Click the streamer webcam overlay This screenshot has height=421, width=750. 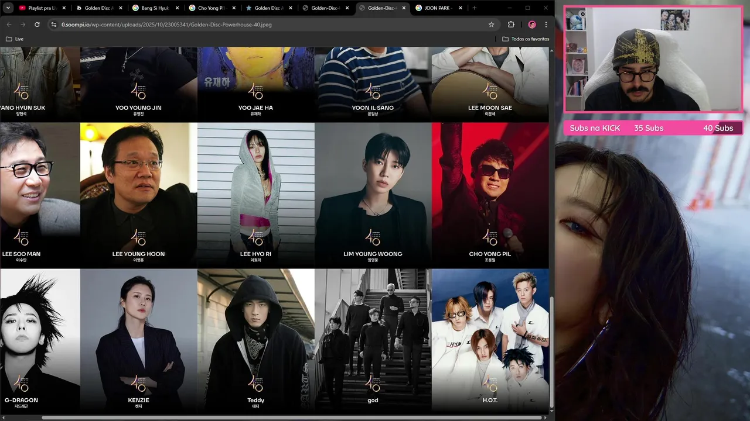coord(653,58)
